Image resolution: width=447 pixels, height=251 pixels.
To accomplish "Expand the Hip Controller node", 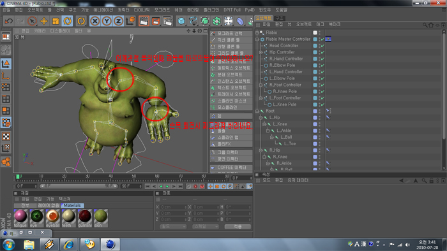I will click(x=261, y=52).
